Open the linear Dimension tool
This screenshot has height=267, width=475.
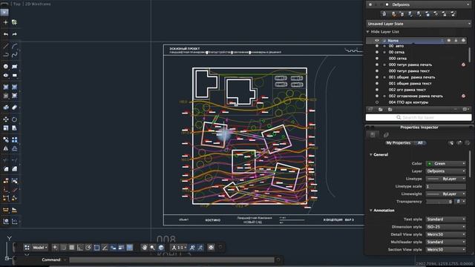6,210
